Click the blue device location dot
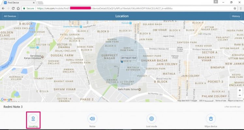This screenshot has height=130, width=244. point(122,62)
